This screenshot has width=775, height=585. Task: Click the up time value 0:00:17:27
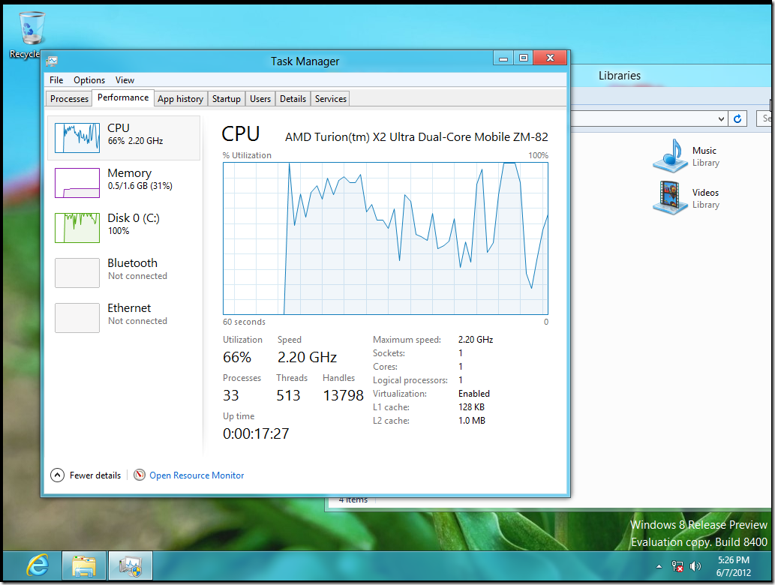[x=256, y=433]
